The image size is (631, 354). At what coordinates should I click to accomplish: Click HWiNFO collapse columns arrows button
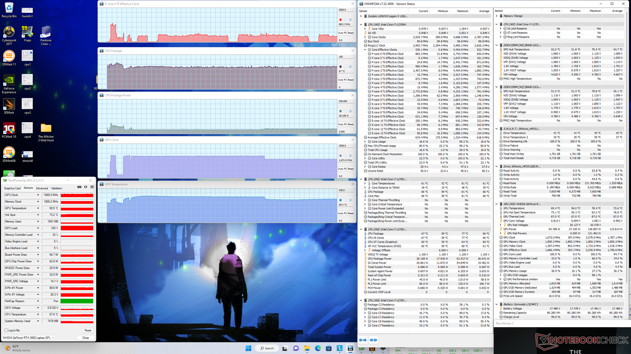point(373,340)
